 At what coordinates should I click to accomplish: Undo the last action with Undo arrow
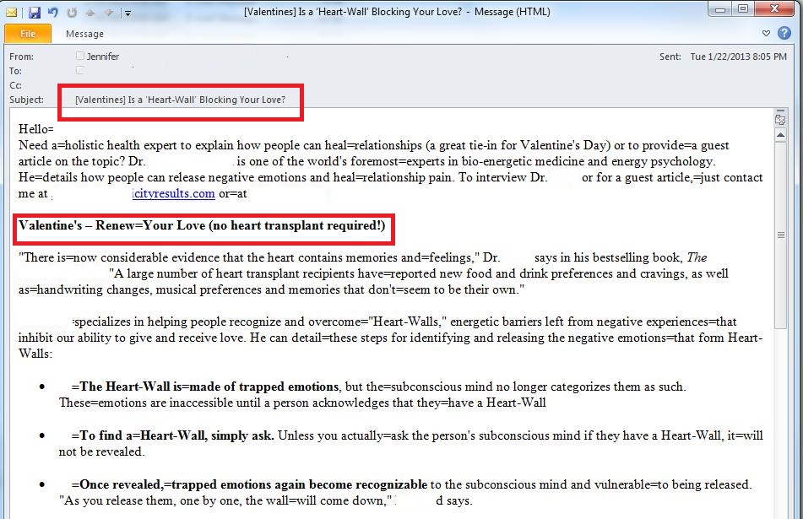point(53,13)
